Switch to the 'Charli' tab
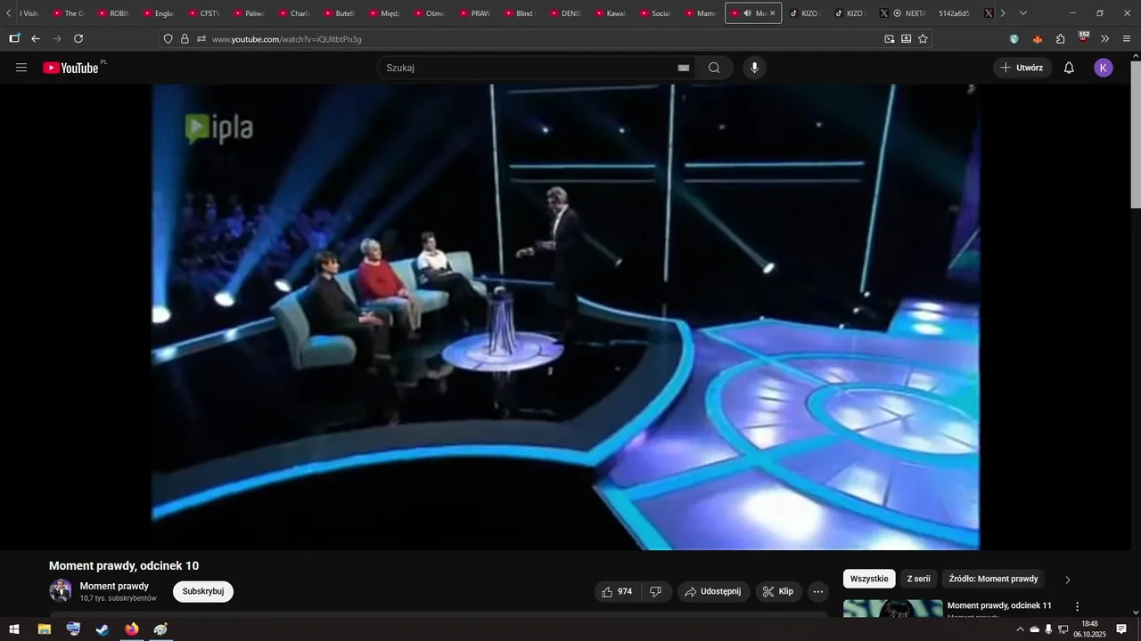Screen dimensions: 1141x641 click(295, 13)
